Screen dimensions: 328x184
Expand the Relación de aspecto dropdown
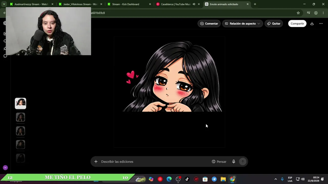[242, 24]
